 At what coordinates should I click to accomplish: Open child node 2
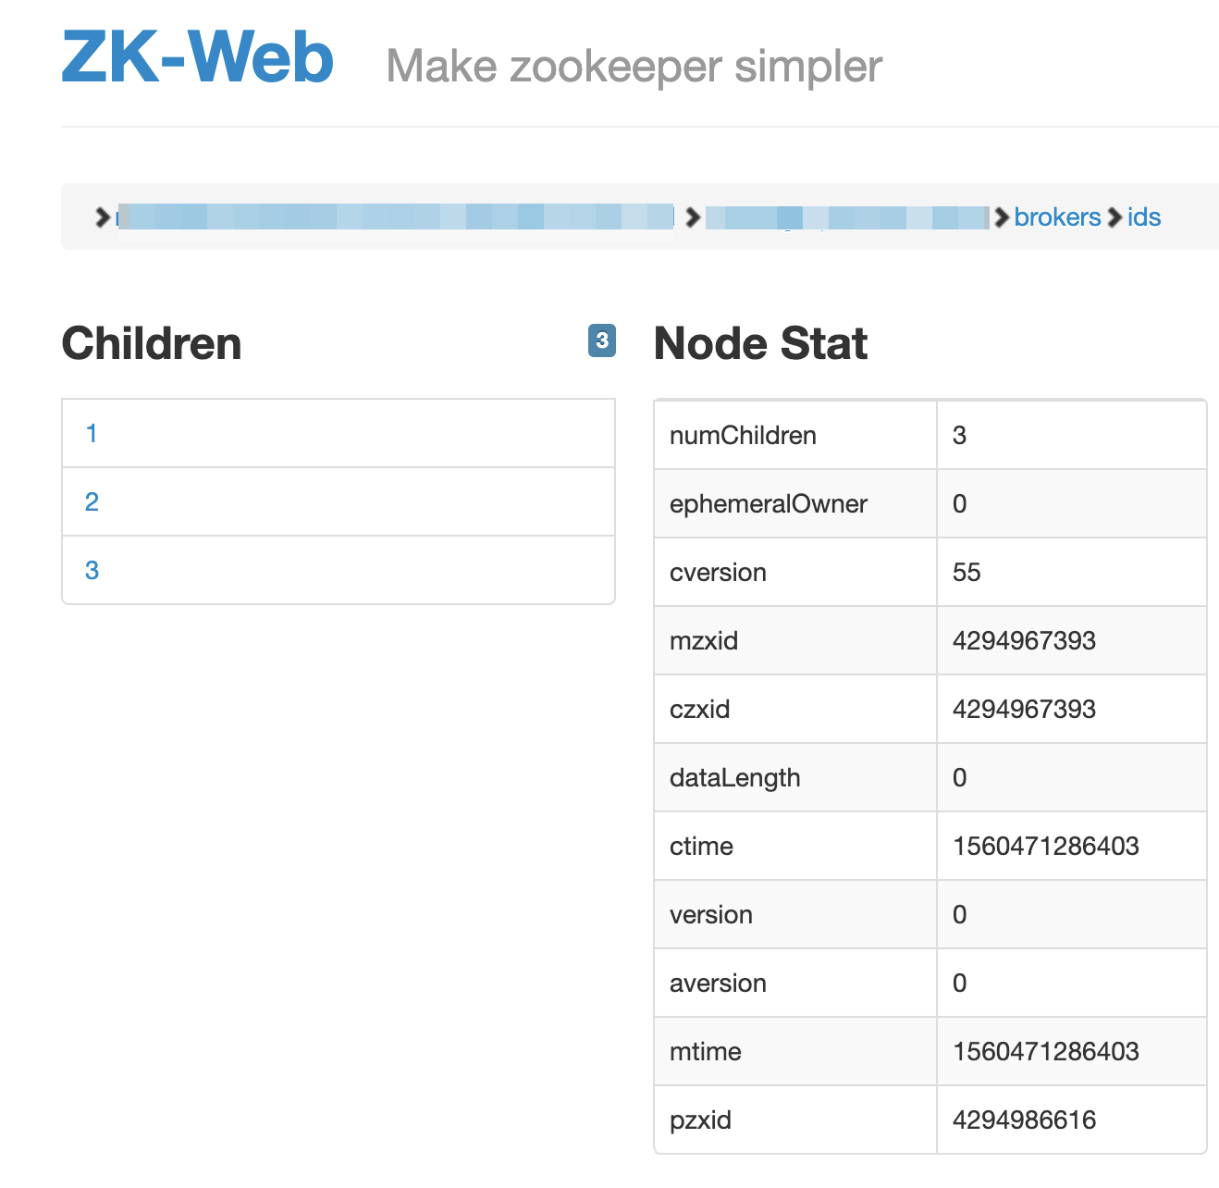pos(91,501)
